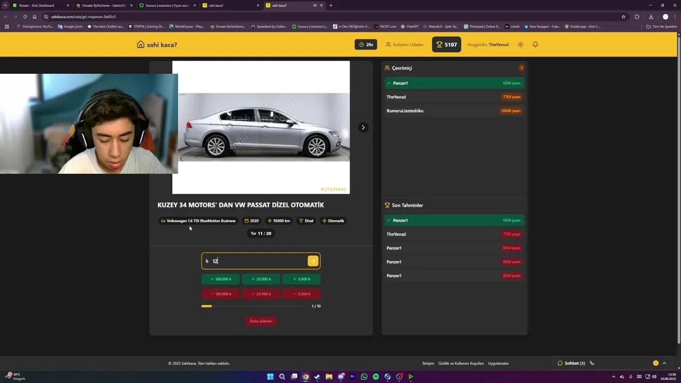Add 5.000 ₺ to the guess
681x383 pixels.
302,279
